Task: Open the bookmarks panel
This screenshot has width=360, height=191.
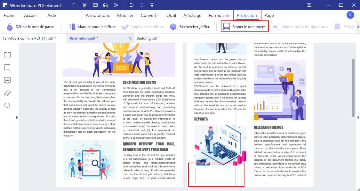Action: click(x=7, y=68)
